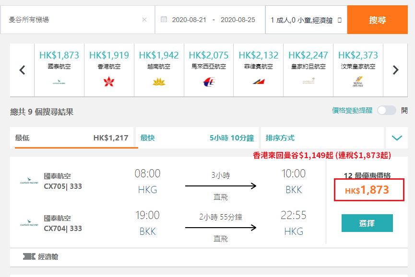Open the calendar icon for dates
This screenshot has width=415, height=277.
pyautogui.click(x=164, y=19)
